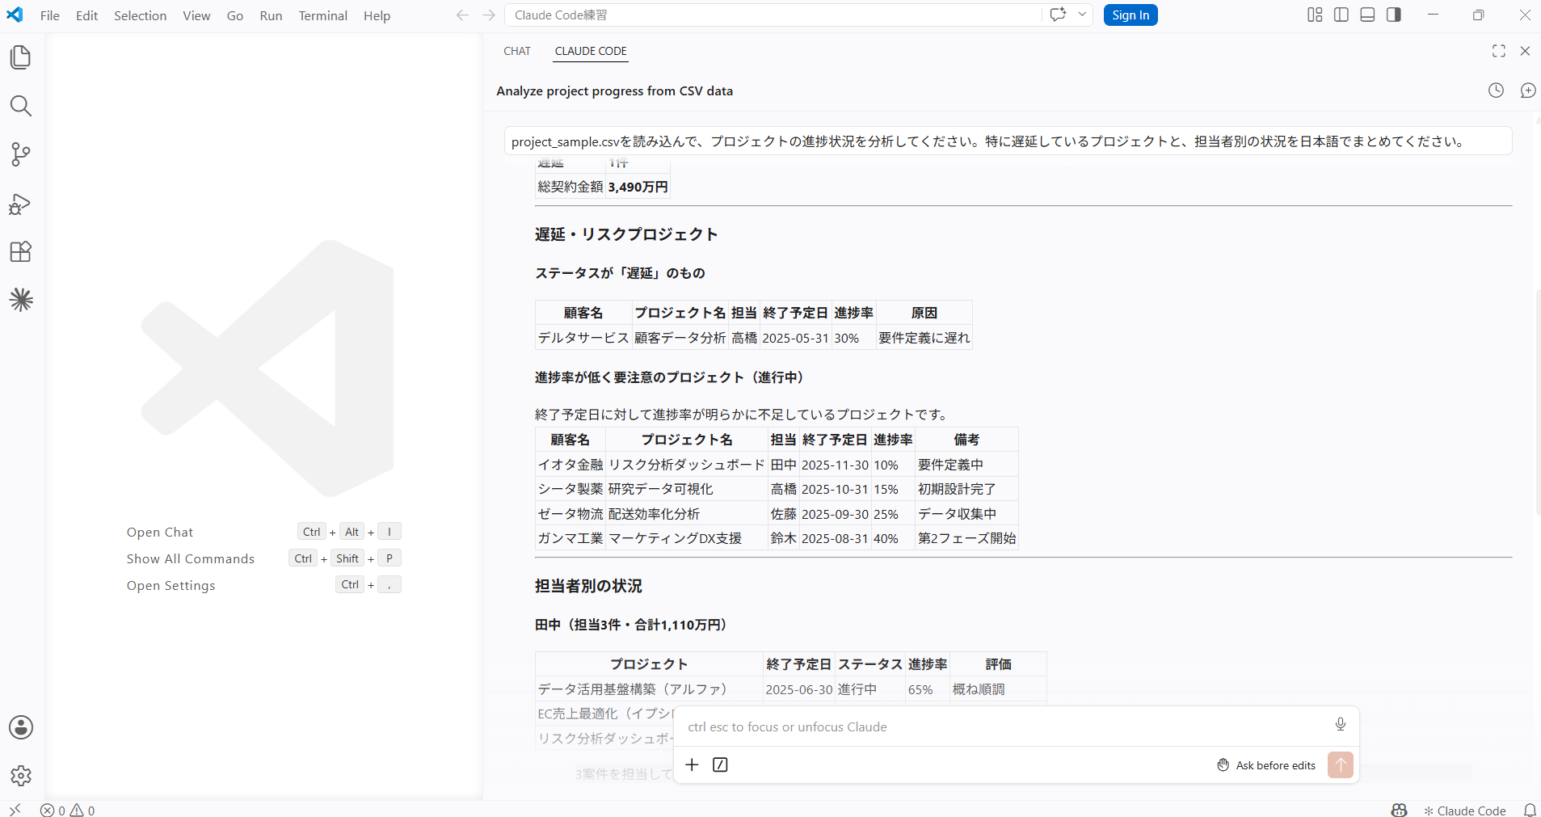Click the Copilot status bar icon

(x=1400, y=810)
